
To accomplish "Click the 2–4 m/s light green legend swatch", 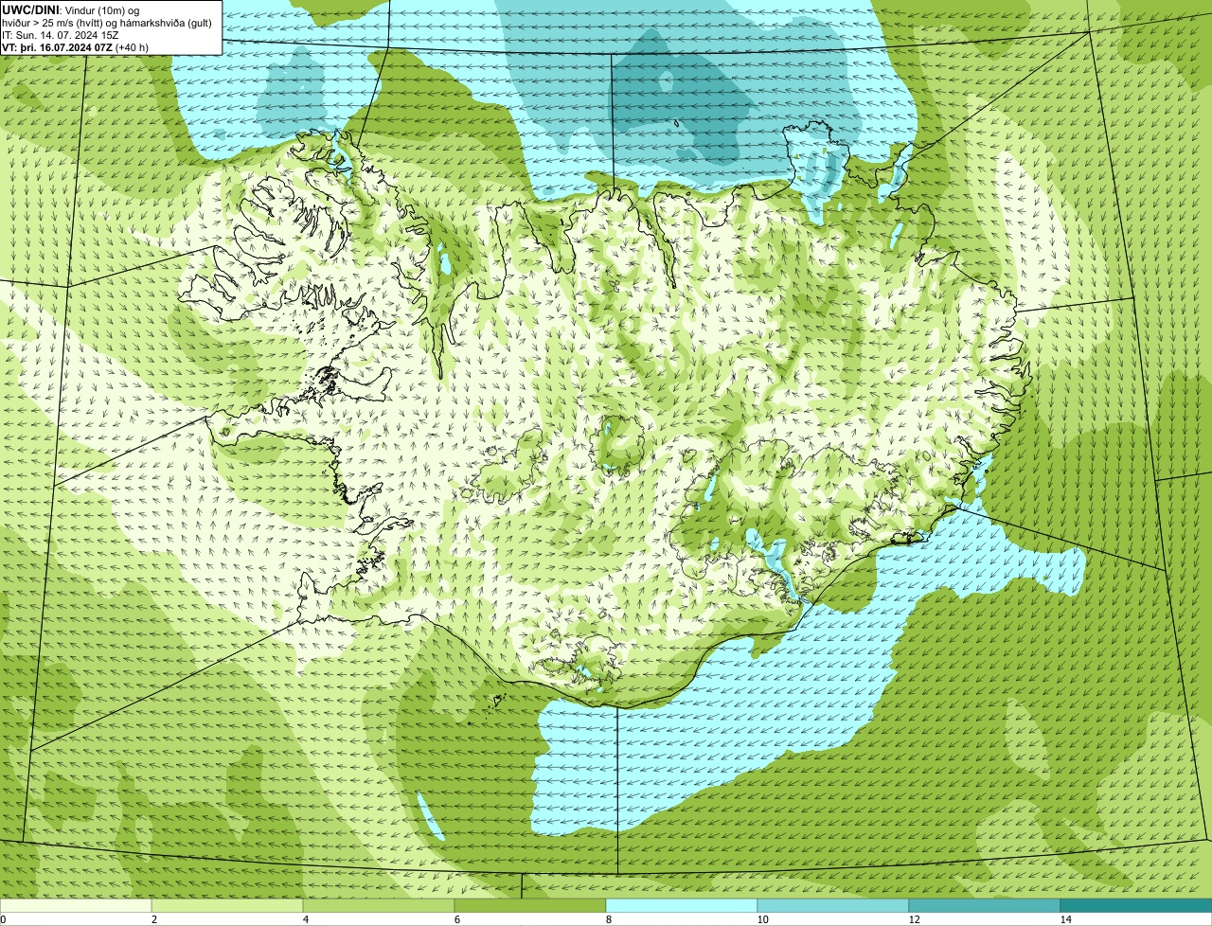I will click(227, 906).
